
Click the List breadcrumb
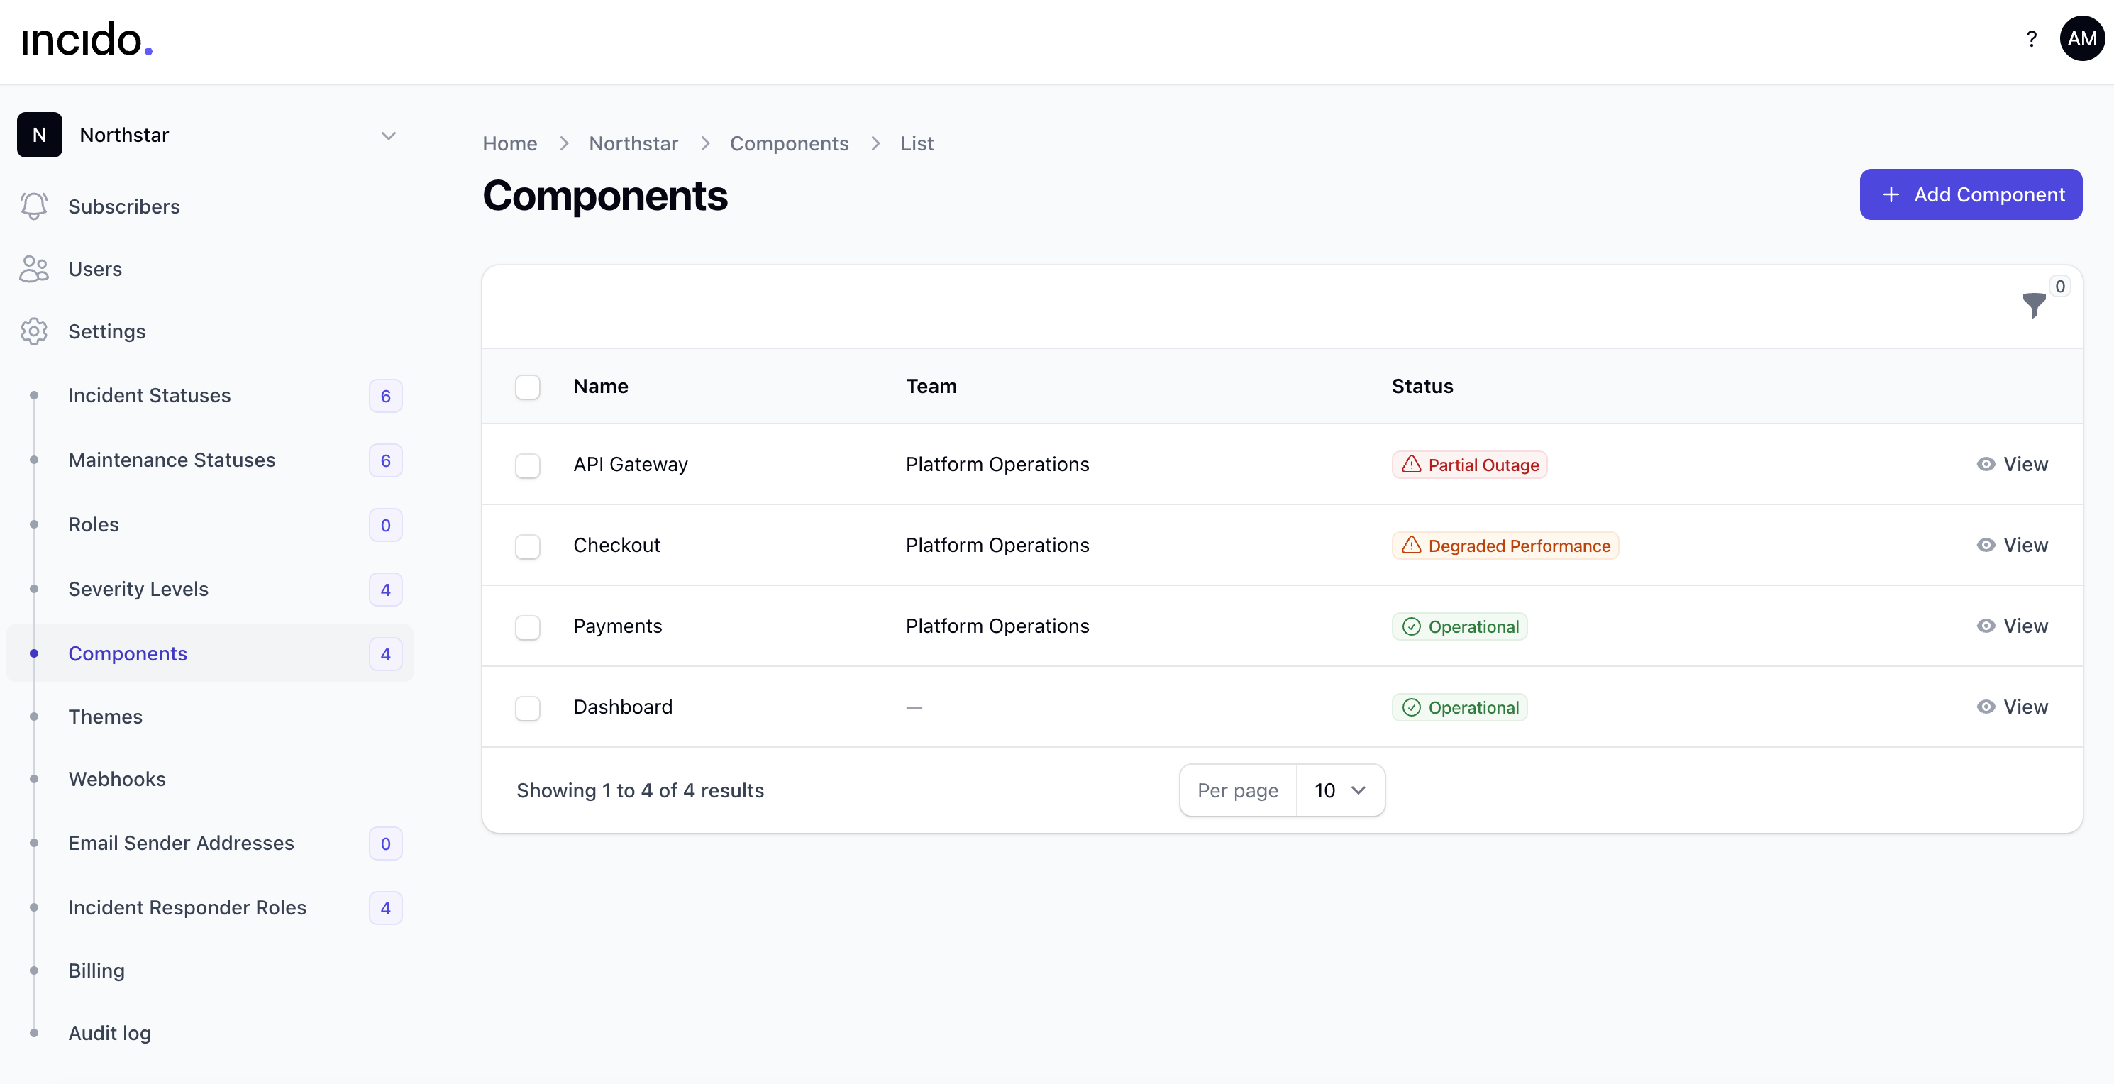917,143
